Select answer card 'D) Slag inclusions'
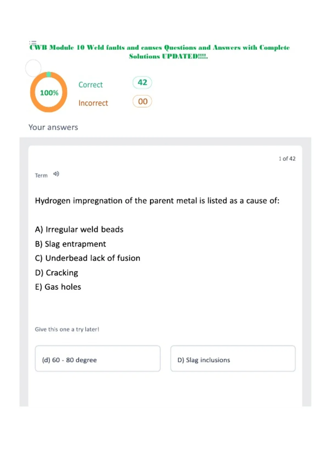 point(233,358)
